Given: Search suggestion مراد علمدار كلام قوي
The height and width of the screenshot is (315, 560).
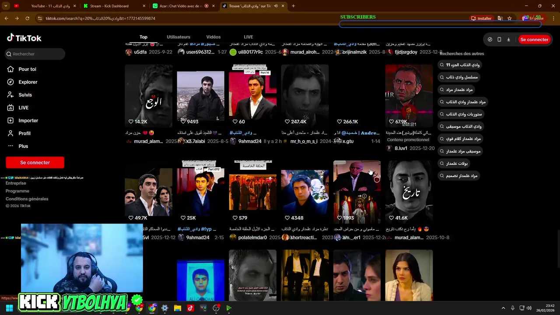Looking at the screenshot, I should [461, 139].
